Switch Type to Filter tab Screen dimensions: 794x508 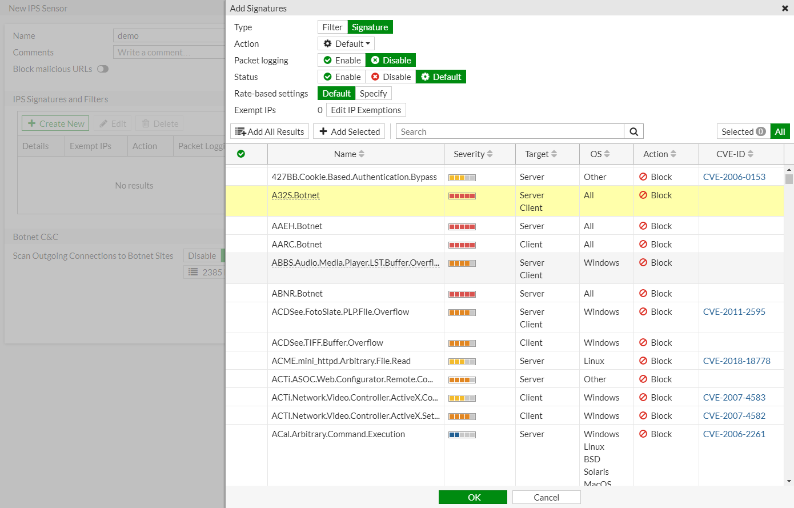[332, 27]
